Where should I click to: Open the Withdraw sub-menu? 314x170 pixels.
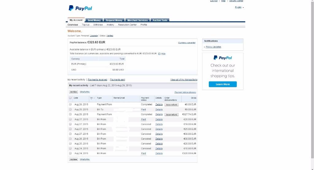coord(98,25)
